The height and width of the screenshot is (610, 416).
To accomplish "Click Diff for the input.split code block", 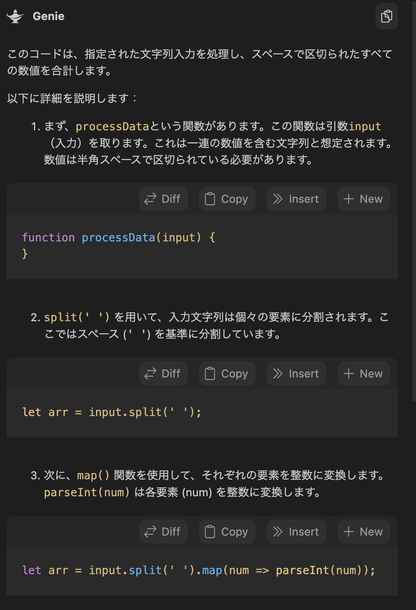I will click(164, 374).
